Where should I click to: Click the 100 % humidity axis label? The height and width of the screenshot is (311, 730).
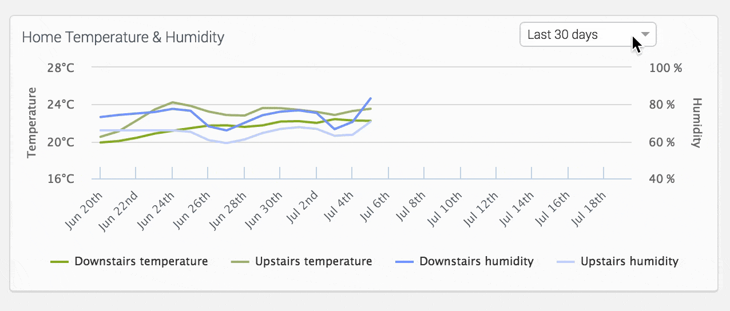click(666, 68)
